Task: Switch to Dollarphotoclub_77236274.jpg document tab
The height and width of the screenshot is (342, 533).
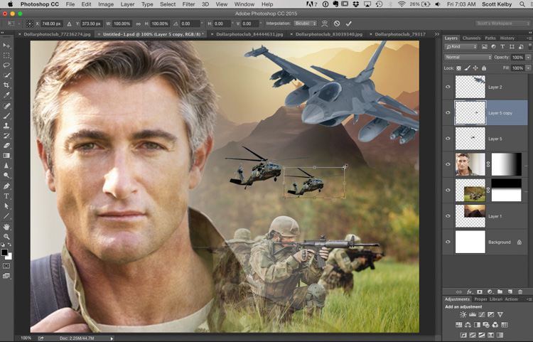Action: (x=57, y=34)
